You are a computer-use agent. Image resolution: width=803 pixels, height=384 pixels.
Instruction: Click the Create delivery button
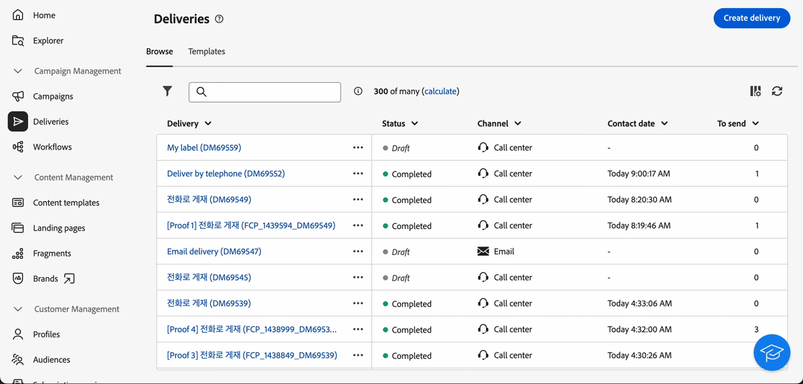751,18
